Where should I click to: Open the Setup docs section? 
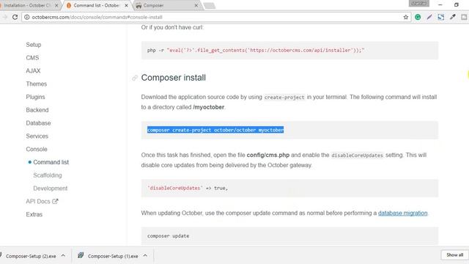tap(34, 45)
